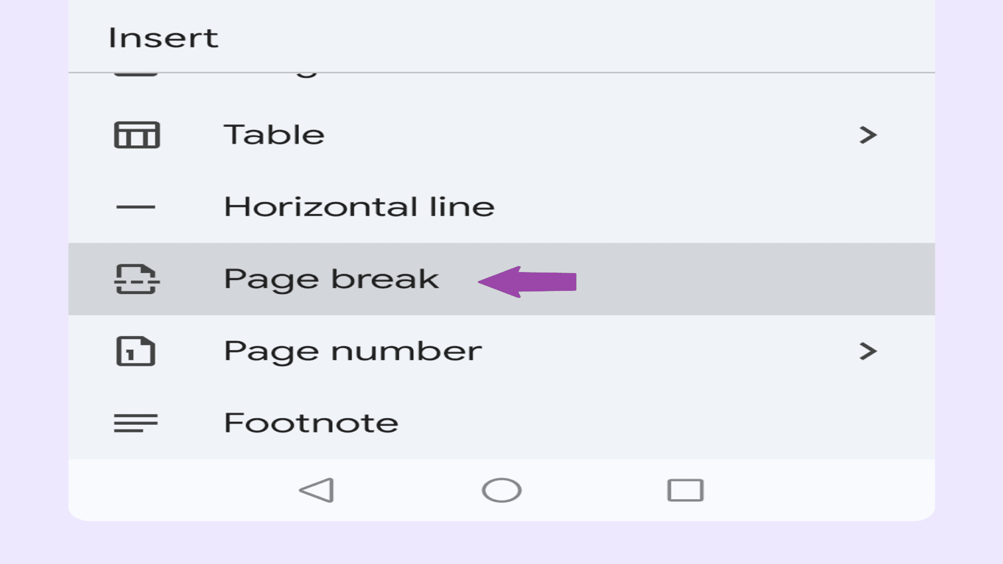The width and height of the screenshot is (1003, 564).
Task: Select Page break menu item
Action: pos(331,278)
